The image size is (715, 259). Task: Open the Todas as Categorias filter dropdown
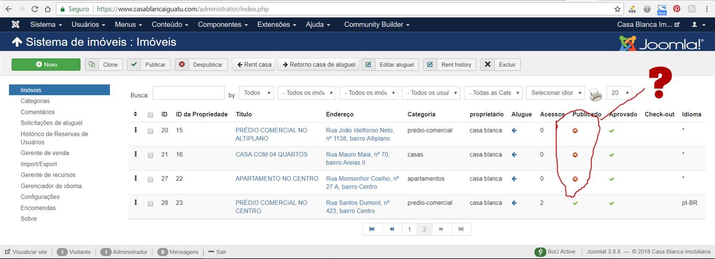click(x=493, y=93)
